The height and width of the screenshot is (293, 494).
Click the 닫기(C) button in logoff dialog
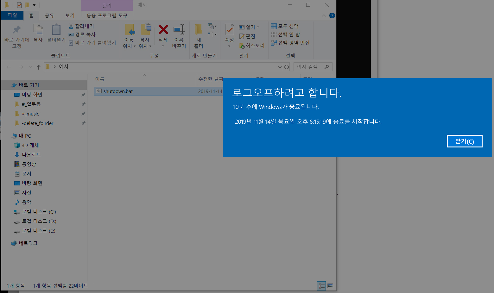[x=465, y=141]
